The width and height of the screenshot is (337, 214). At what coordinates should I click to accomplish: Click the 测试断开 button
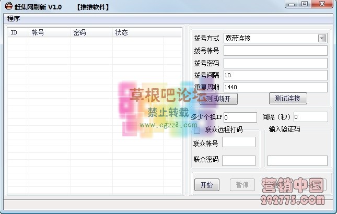(218, 99)
